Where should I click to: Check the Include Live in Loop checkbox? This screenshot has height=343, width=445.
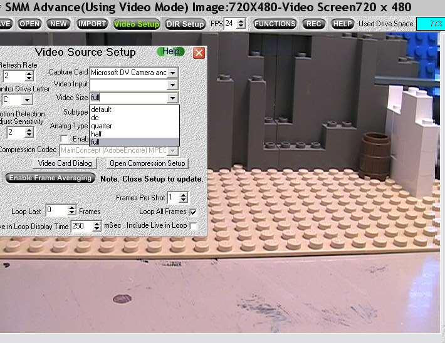tap(193, 226)
